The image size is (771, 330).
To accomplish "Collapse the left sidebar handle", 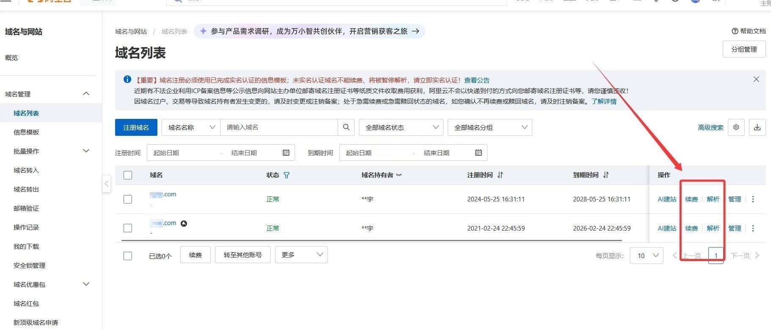I will coord(106,184).
